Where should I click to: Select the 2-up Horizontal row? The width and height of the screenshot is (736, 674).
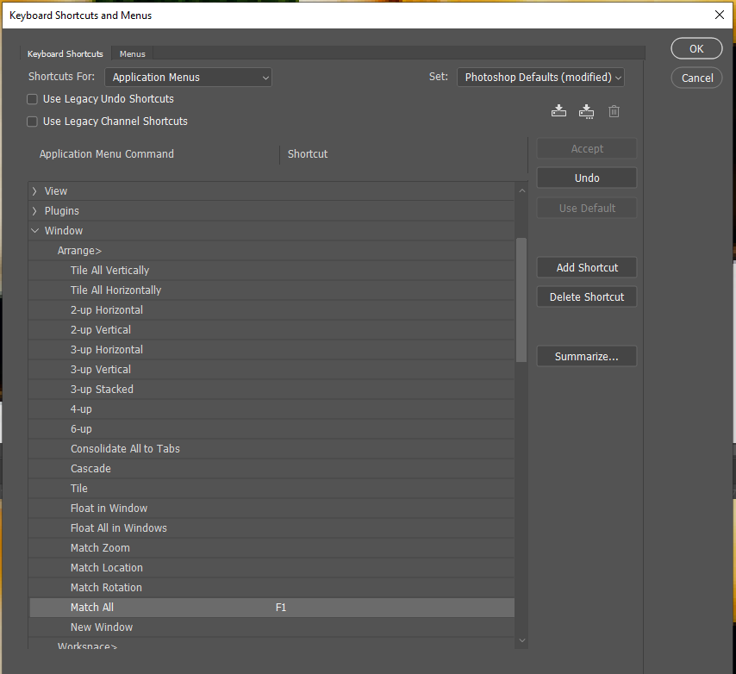point(271,309)
